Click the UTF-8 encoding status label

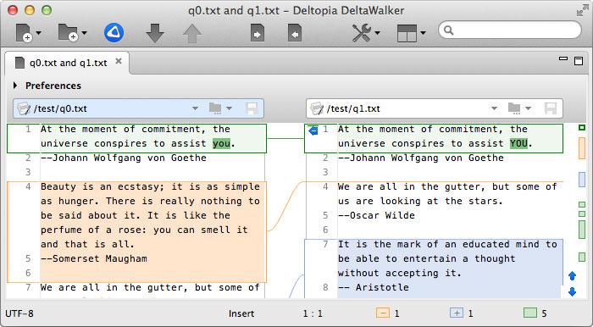[x=19, y=313]
